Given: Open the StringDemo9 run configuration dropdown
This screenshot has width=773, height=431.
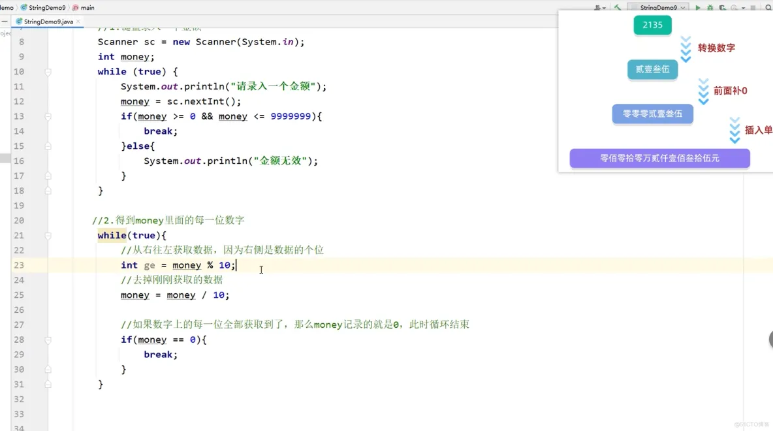Looking at the screenshot, I should [658, 7].
